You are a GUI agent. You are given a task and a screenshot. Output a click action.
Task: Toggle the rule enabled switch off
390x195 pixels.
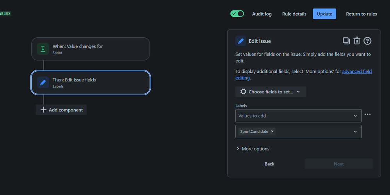coord(237,14)
